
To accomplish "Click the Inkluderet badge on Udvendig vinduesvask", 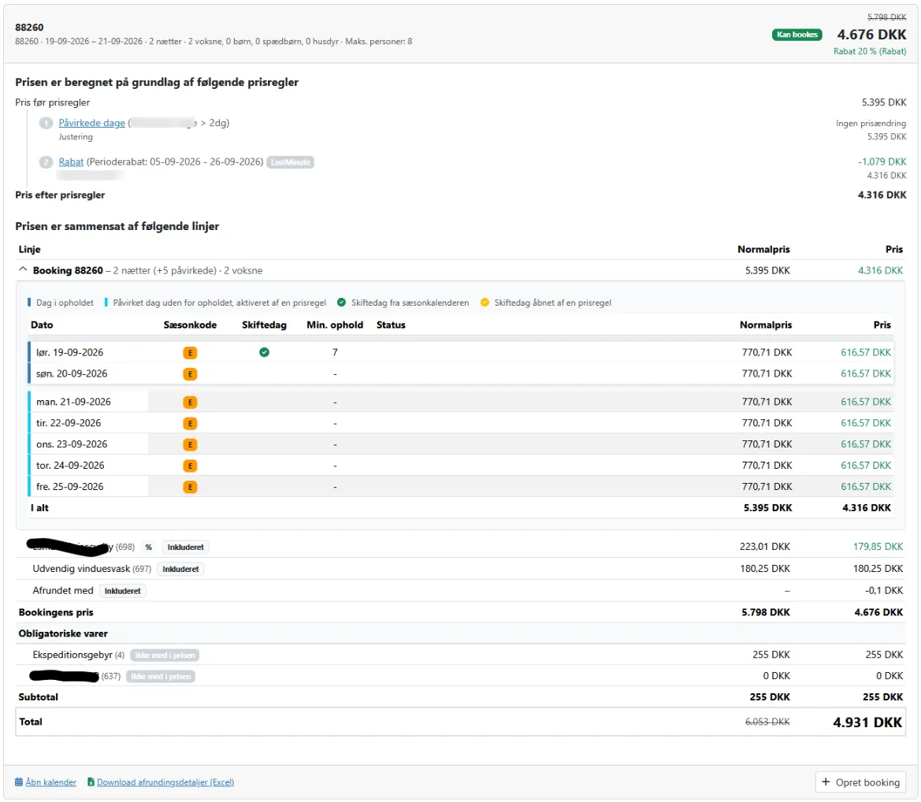I will pyautogui.click(x=180, y=569).
